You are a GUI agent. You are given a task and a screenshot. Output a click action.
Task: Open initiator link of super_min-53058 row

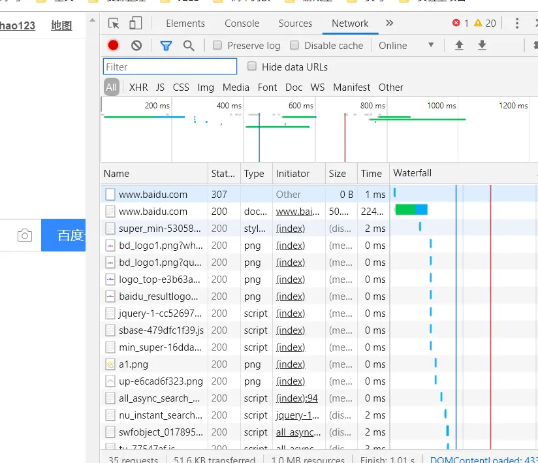click(291, 229)
